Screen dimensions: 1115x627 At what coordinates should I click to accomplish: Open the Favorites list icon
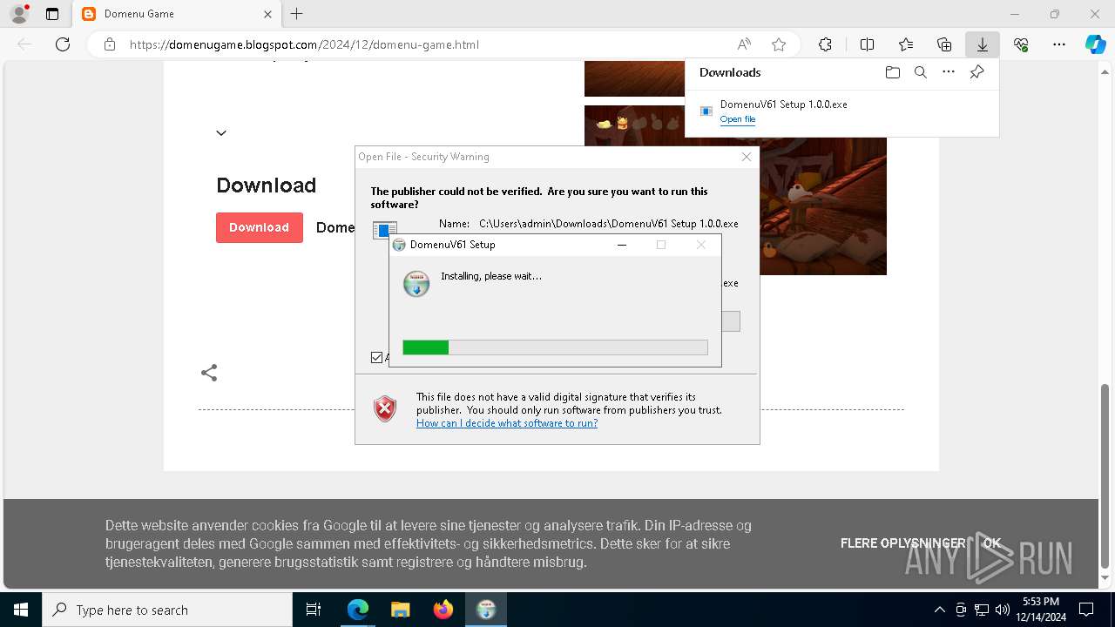pos(906,44)
